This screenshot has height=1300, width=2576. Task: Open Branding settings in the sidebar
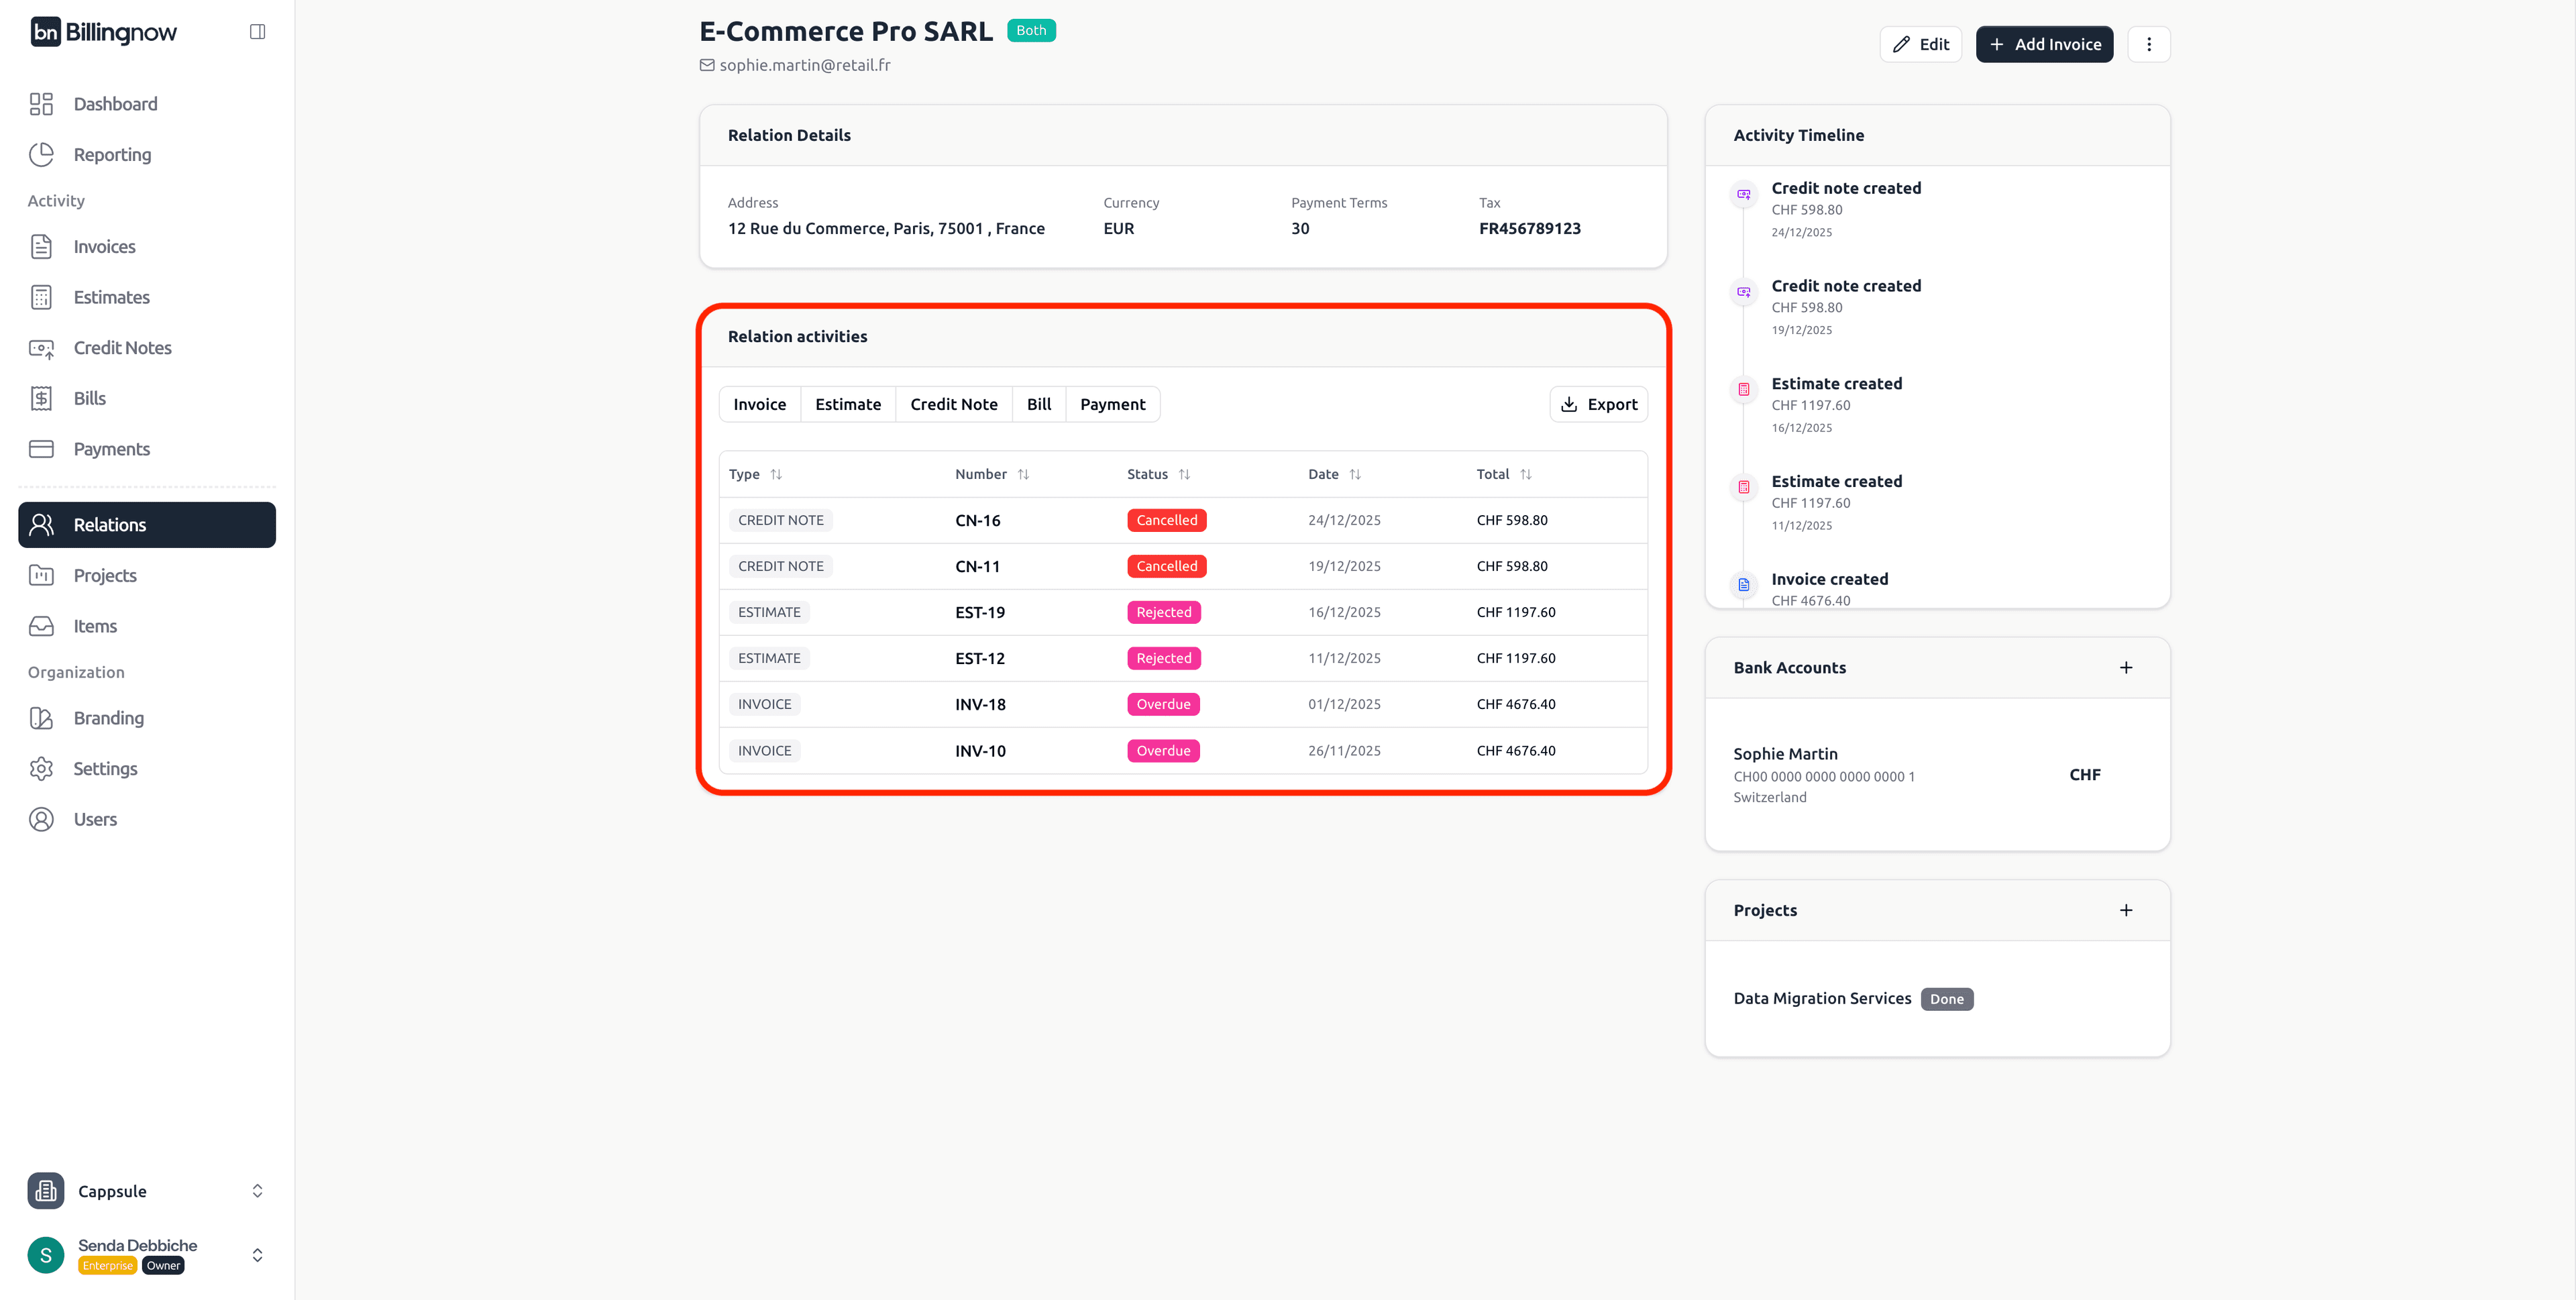click(x=108, y=718)
